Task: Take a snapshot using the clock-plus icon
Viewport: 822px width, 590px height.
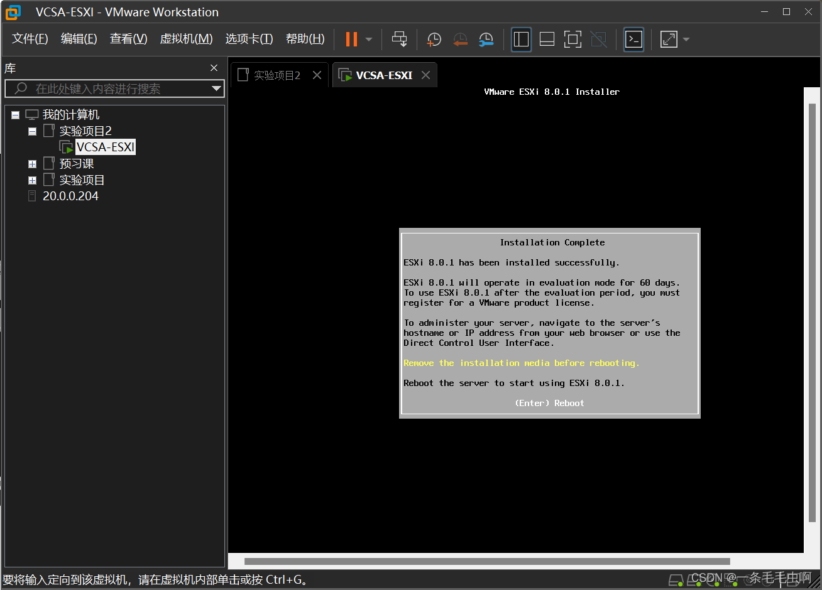Action: (x=434, y=40)
